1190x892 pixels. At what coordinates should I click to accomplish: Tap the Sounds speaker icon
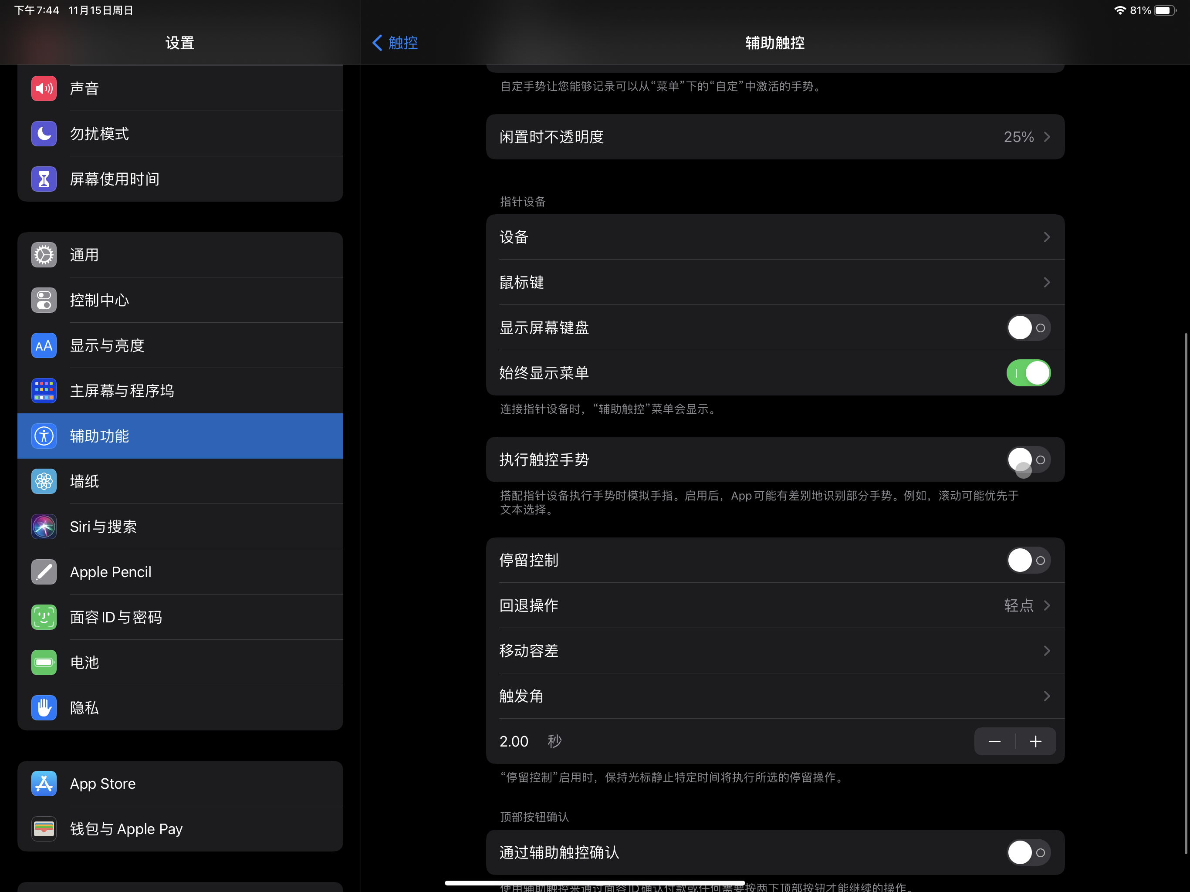(x=44, y=88)
